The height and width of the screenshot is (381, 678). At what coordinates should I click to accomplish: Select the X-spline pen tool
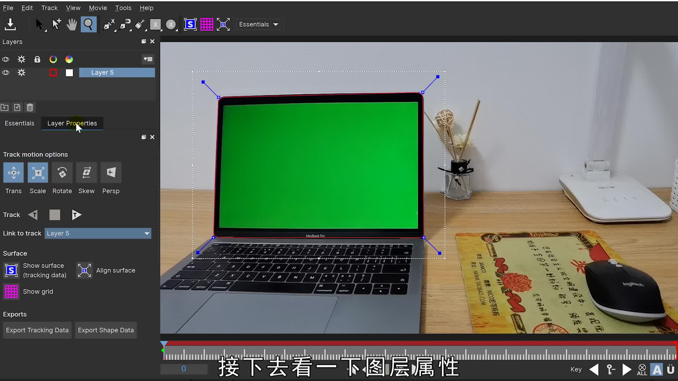pyautogui.click(x=108, y=24)
